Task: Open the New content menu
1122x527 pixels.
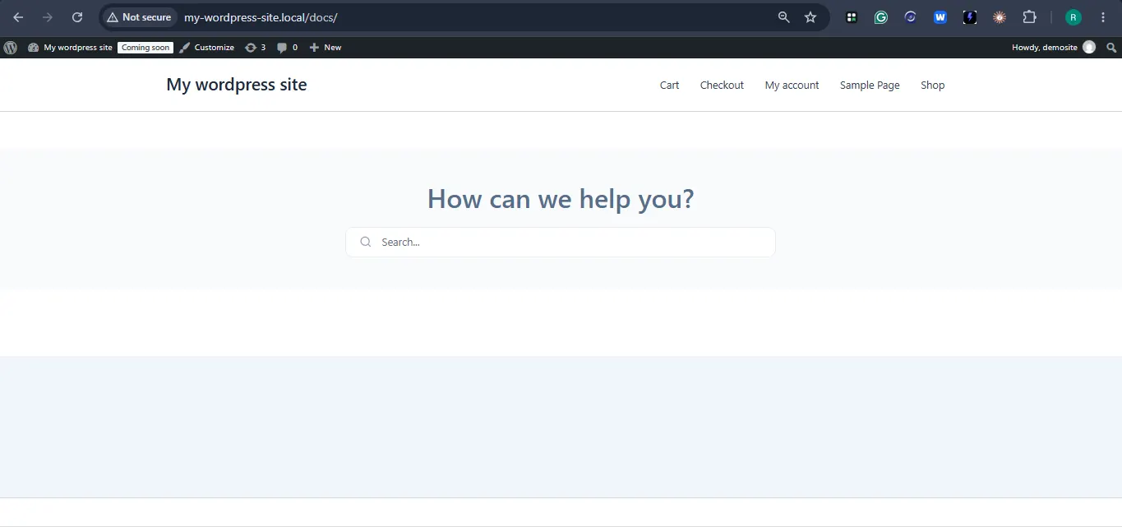Action: point(325,48)
